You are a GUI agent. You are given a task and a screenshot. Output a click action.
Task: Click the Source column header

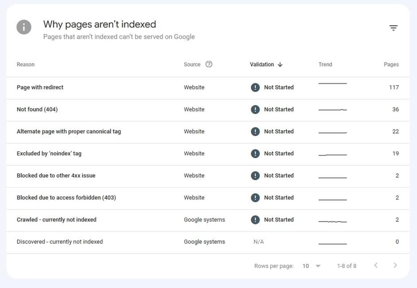[192, 65]
